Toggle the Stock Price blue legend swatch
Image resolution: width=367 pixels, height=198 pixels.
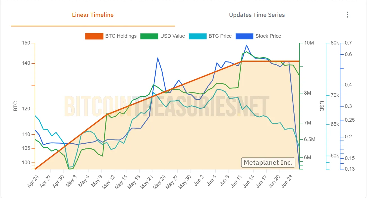point(244,36)
